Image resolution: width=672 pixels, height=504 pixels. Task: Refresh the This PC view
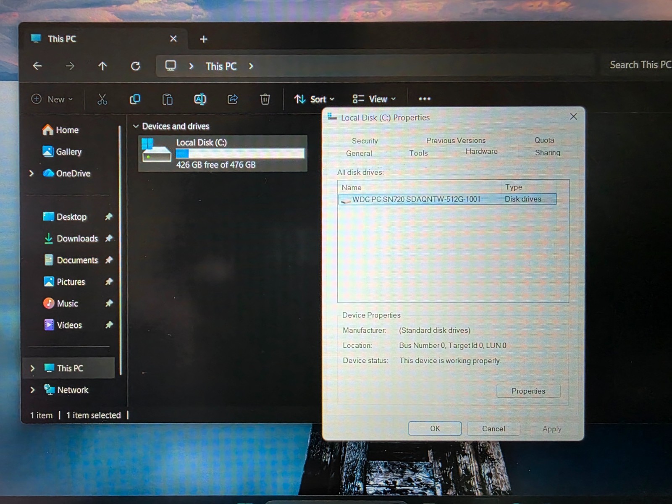click(135, 66)
